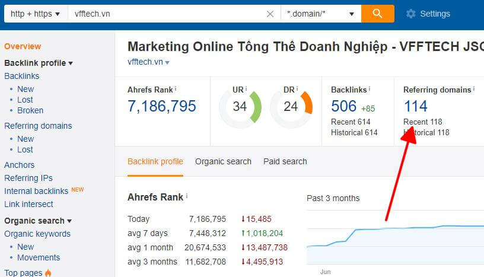The height and width of the screenshot is (277, 484).
Task: Click the info icon beside Referring domains
Action: click(475, 89)
